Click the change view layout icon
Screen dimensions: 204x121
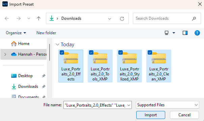tap(167, 33)
